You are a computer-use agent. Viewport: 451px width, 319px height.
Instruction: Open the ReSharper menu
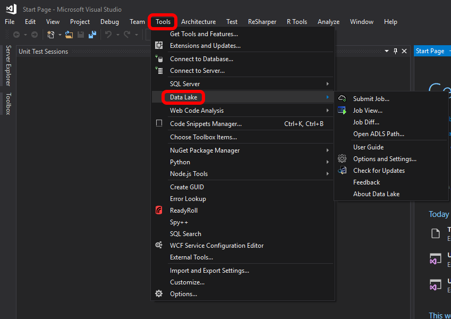coord(262,22)
